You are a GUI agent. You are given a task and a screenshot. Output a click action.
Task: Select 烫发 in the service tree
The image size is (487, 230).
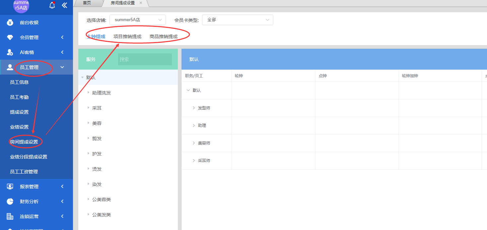pyautogui.click(x=97, y=169)
